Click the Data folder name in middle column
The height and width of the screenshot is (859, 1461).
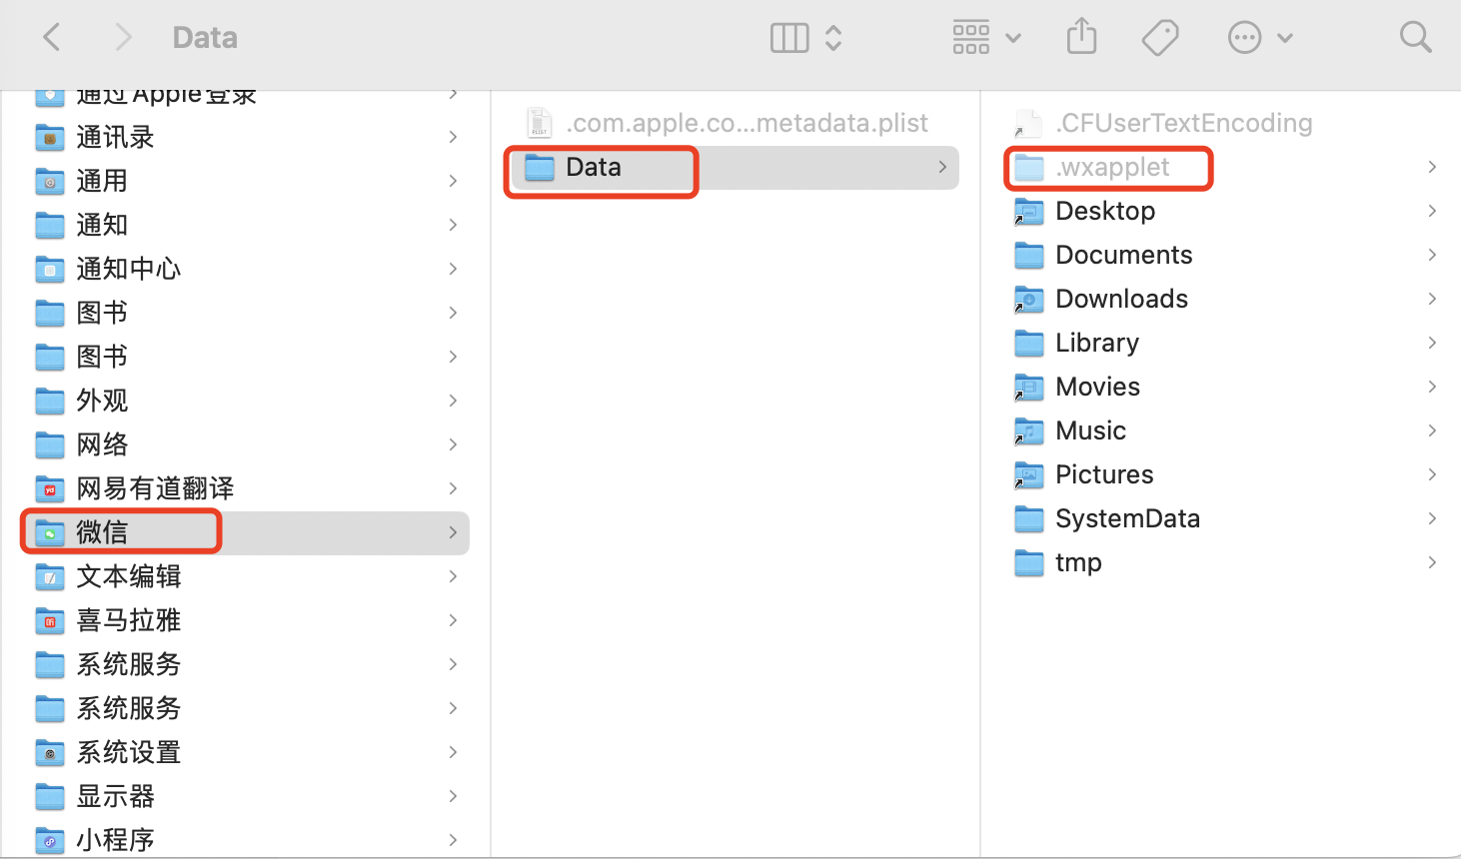pyautogui.click(x=594, y=167)
